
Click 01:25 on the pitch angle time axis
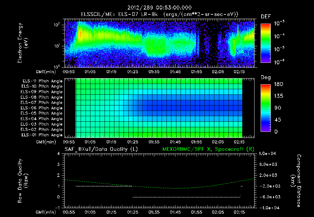coord(133,142)
